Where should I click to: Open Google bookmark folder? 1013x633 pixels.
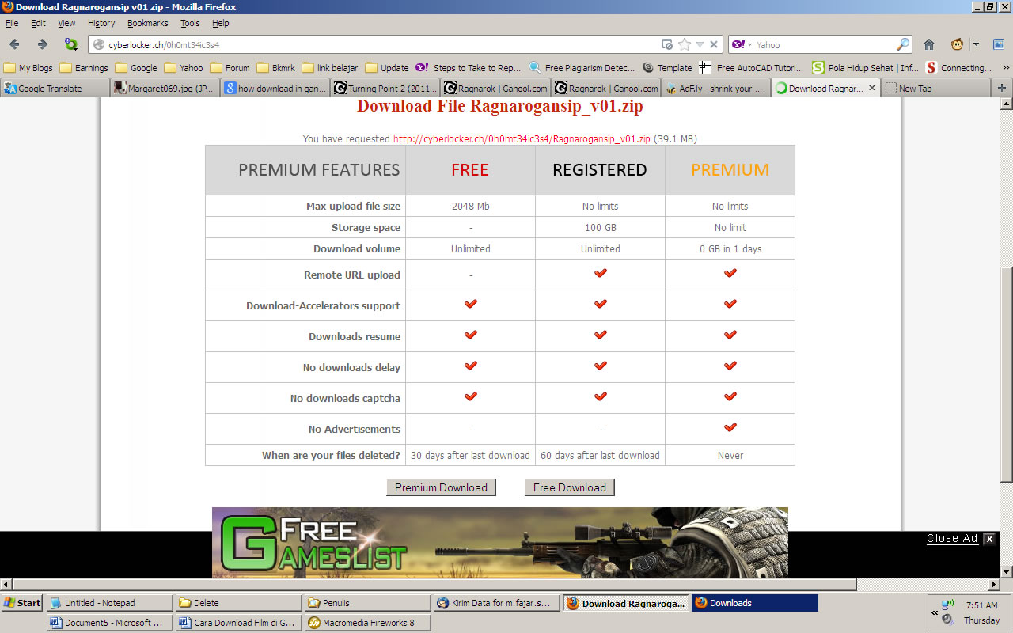136,68
